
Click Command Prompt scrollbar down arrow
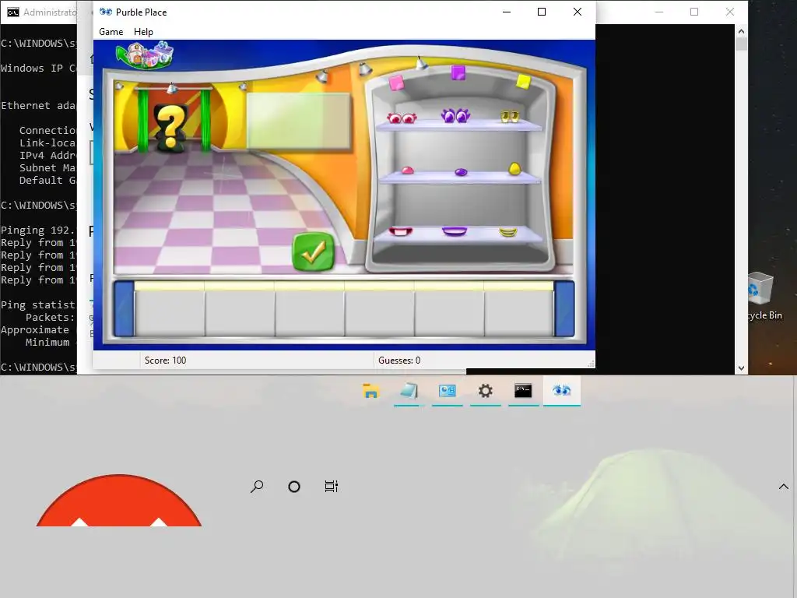pyautogui.click(x=741, y=368)
